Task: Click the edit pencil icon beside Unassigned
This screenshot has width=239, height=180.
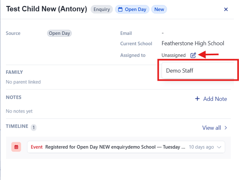Action: pos(193,55)
